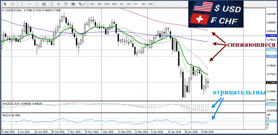The width and height of the screenshot is (278, 135).
Task: Select the Fibonacci Retracement tool
Action: 51,4
